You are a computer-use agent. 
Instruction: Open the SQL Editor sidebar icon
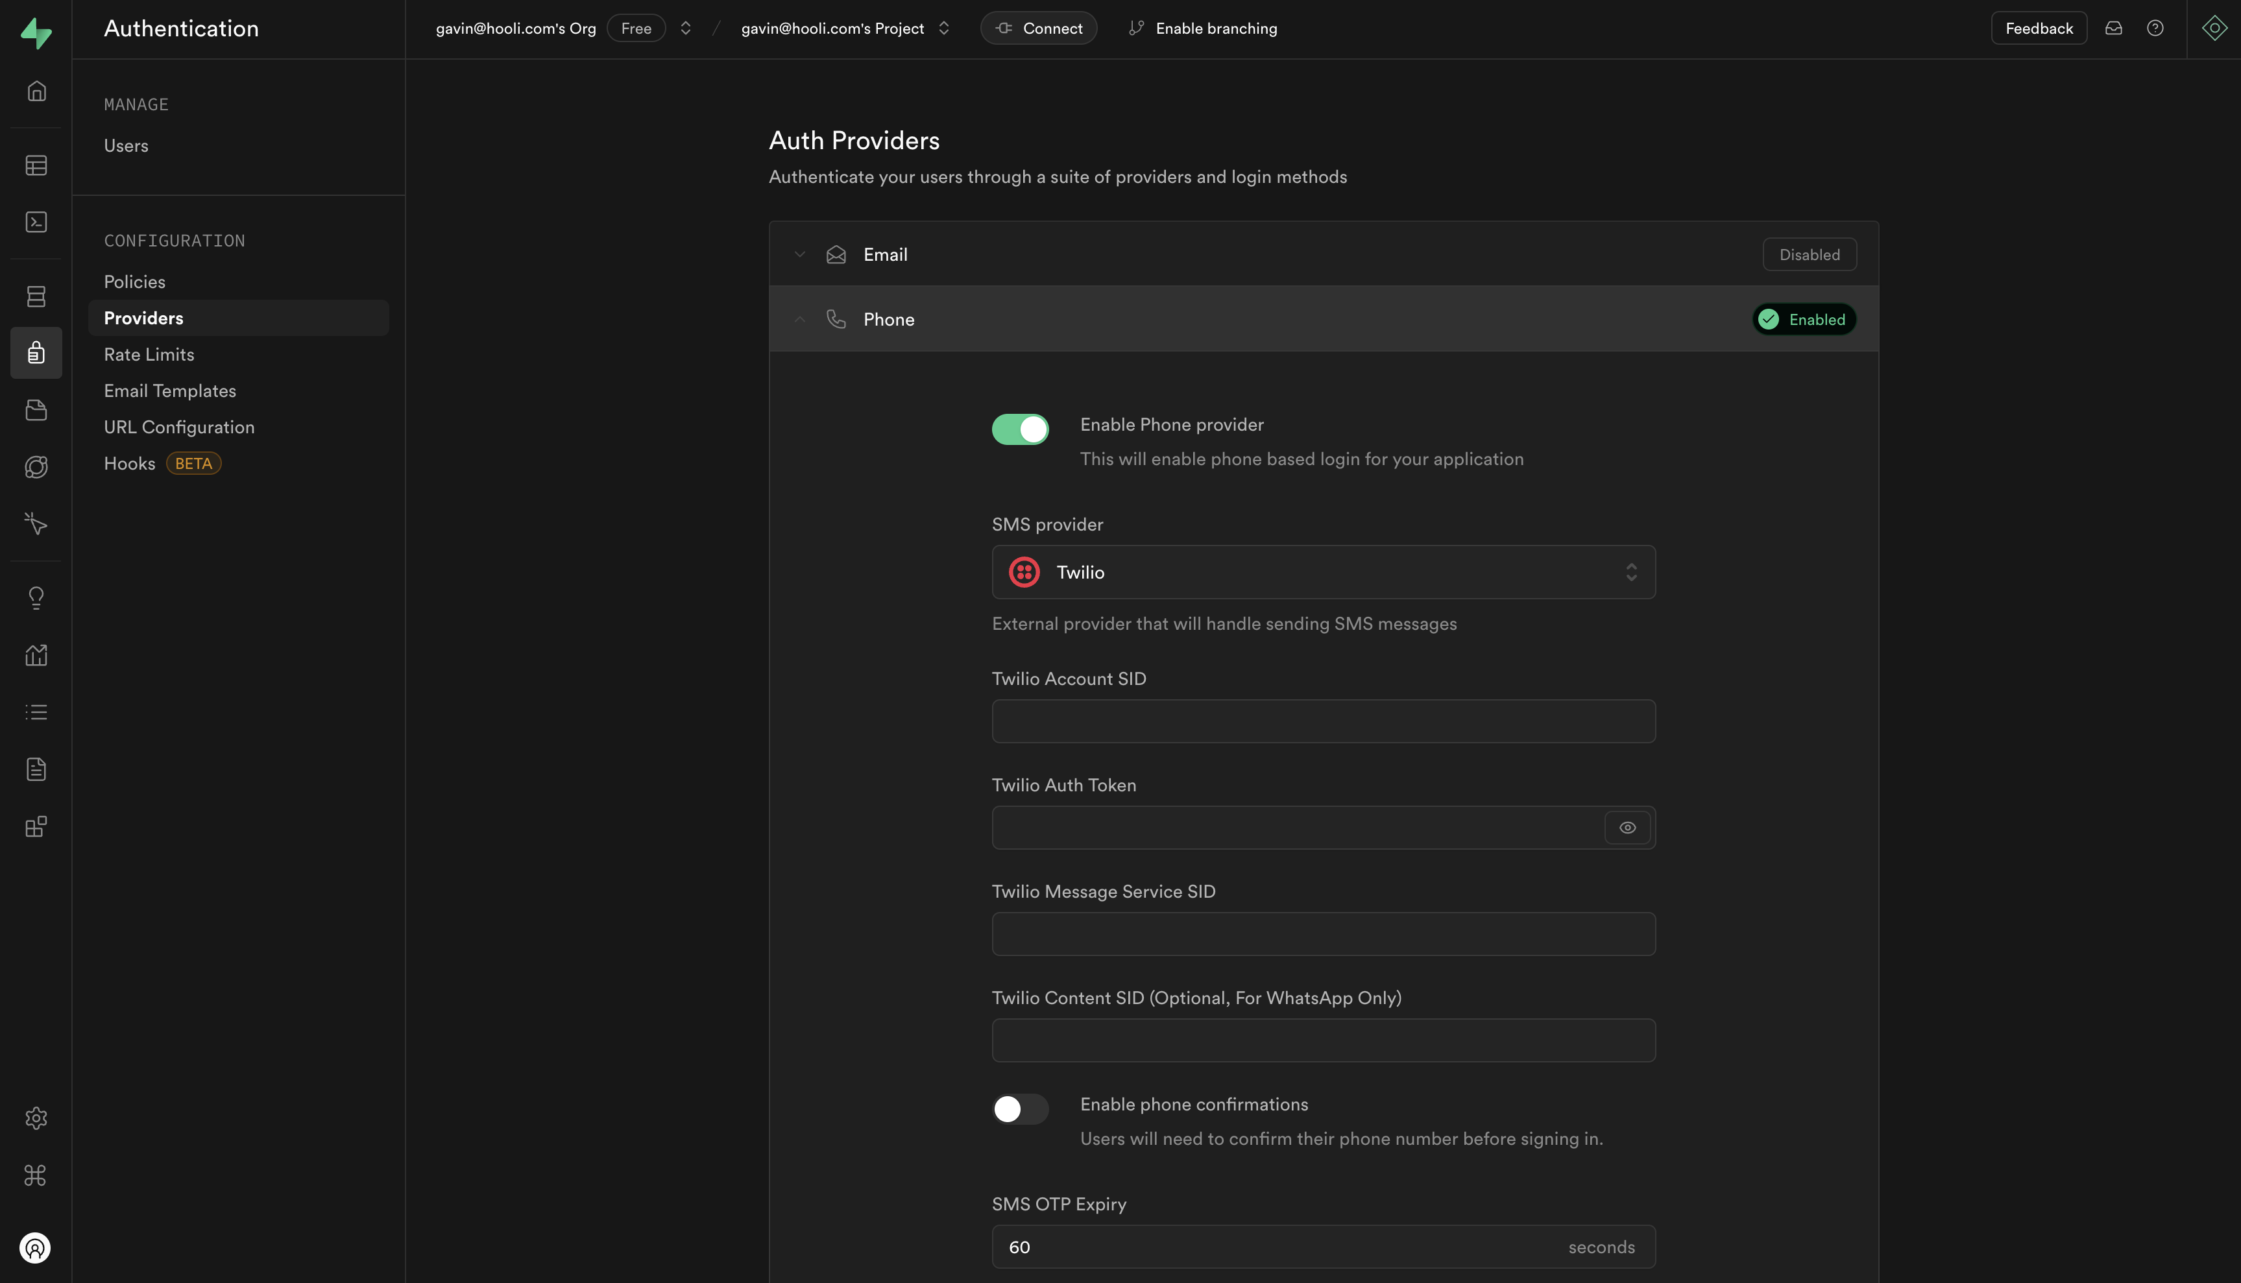36,222
